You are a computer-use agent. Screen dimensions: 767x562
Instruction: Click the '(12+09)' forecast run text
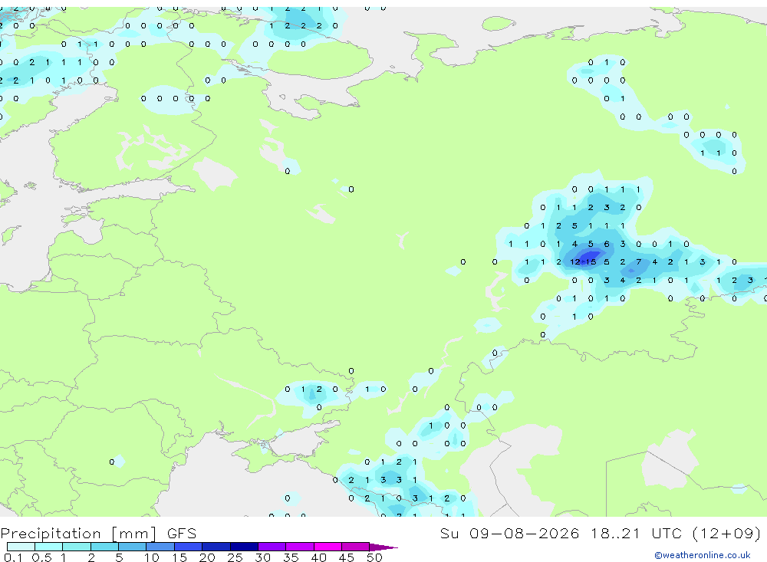click(x=727, y=533)
